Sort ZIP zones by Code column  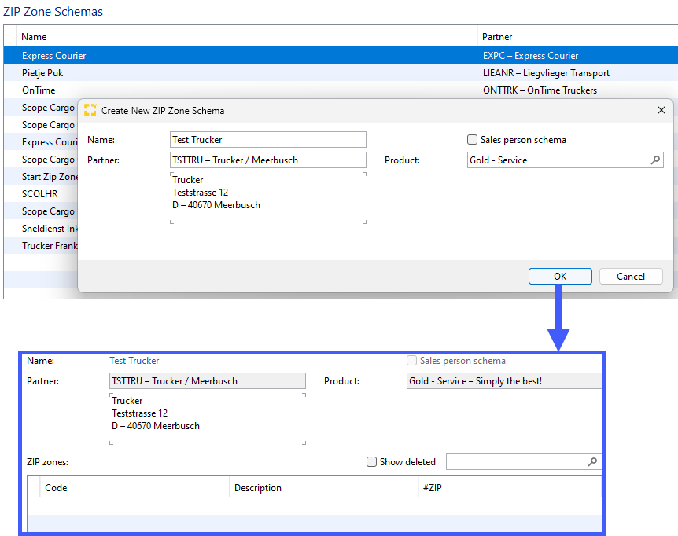pos(134,487)
